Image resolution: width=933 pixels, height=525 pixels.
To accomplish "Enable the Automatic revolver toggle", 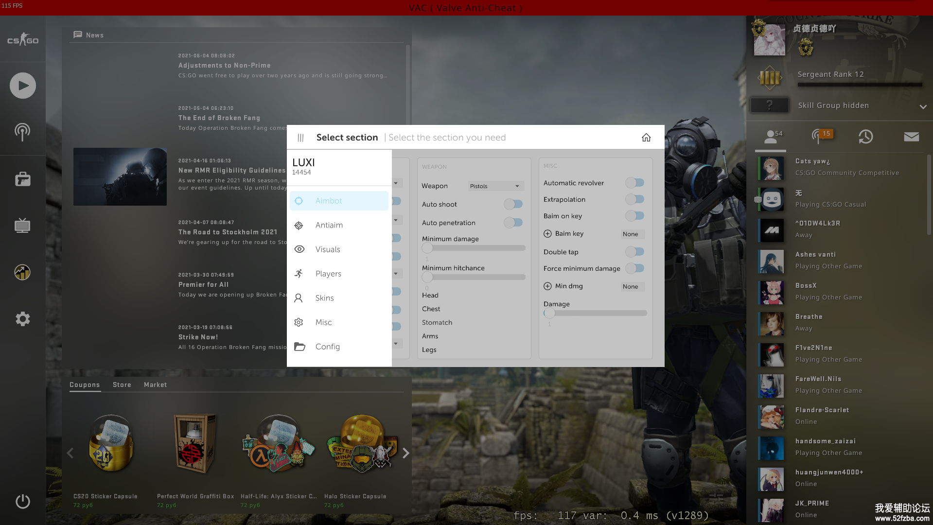I will pos(634,183).
